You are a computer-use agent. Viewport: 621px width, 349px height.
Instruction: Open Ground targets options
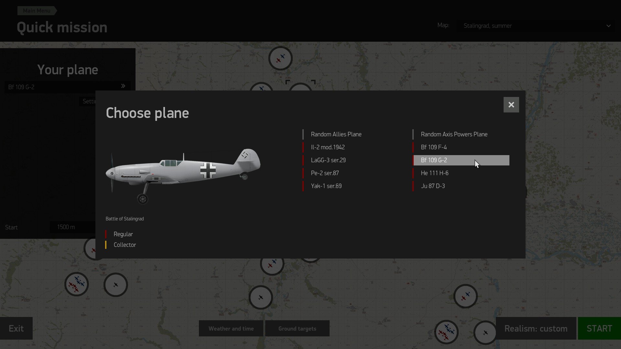coord(297,328)
